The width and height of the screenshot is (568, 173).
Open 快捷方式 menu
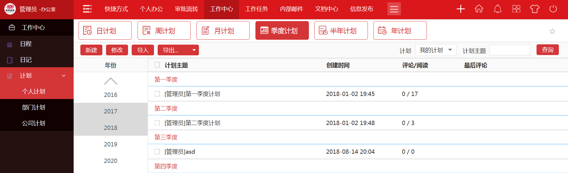click(116, 9)
